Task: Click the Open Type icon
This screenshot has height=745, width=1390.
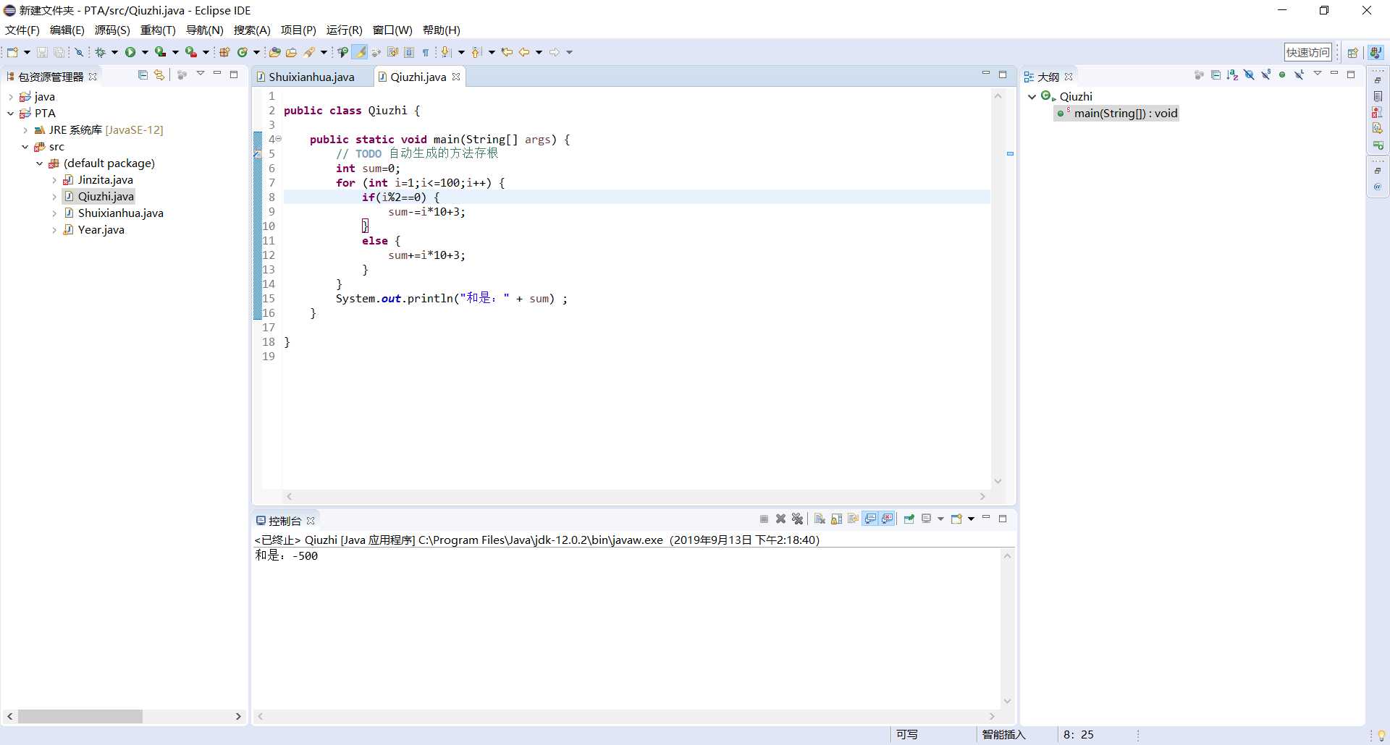Action: click(274, 52)
